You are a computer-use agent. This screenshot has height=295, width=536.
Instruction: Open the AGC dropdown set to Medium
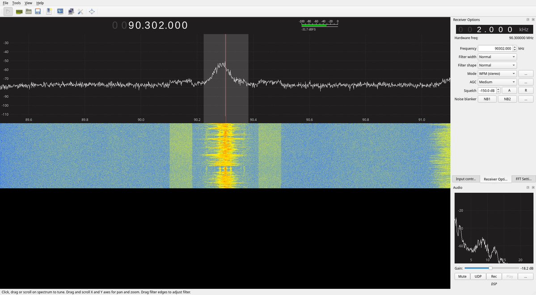coord(497,82)
